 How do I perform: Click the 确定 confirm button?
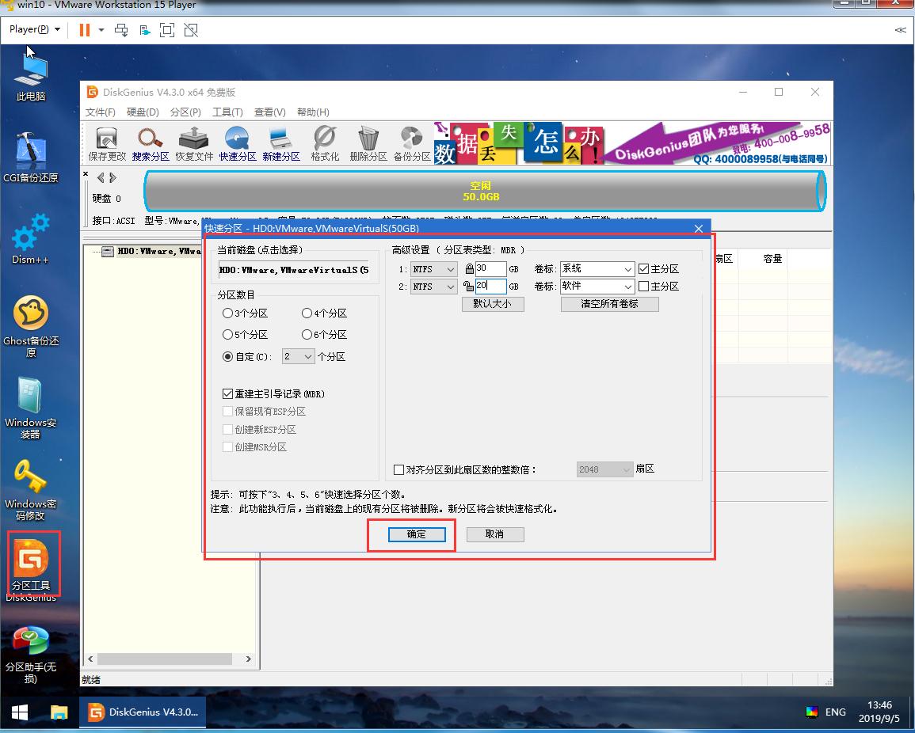click(x=416, y=534)
